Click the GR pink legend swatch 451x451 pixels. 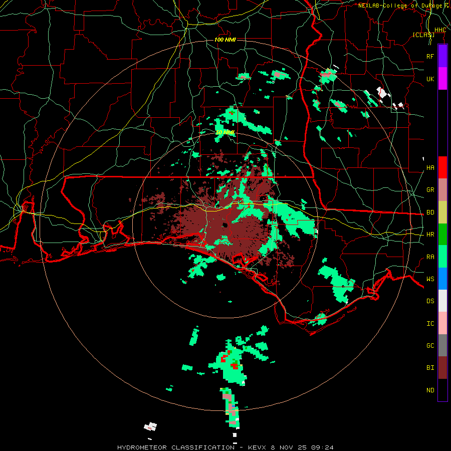coord(442,189)
